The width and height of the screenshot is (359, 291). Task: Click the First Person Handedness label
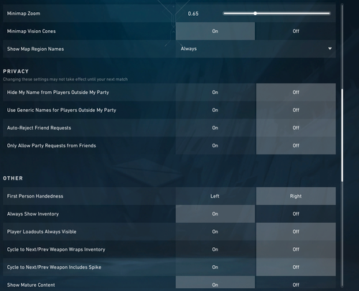point(35,196)
